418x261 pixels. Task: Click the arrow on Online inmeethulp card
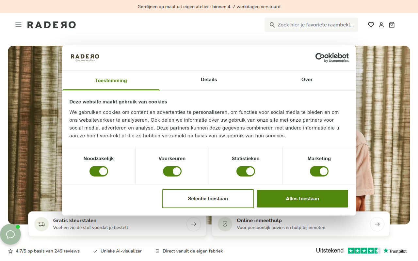point(377,224)
